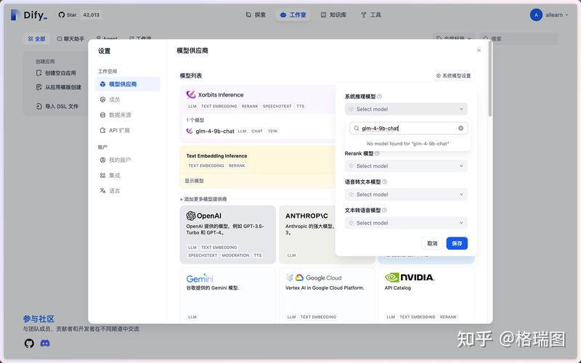The height and width of the screenshot is (363, 581).
Task: Open 模型供应商 in settings sidebar
Action: point(128,84)
